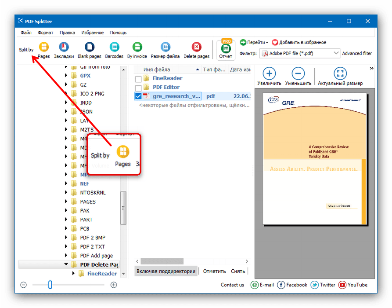392x308 pixels.
Task: Click the gre_research PDF file icon
Action: pyautogui.click(x=146, y=96)
